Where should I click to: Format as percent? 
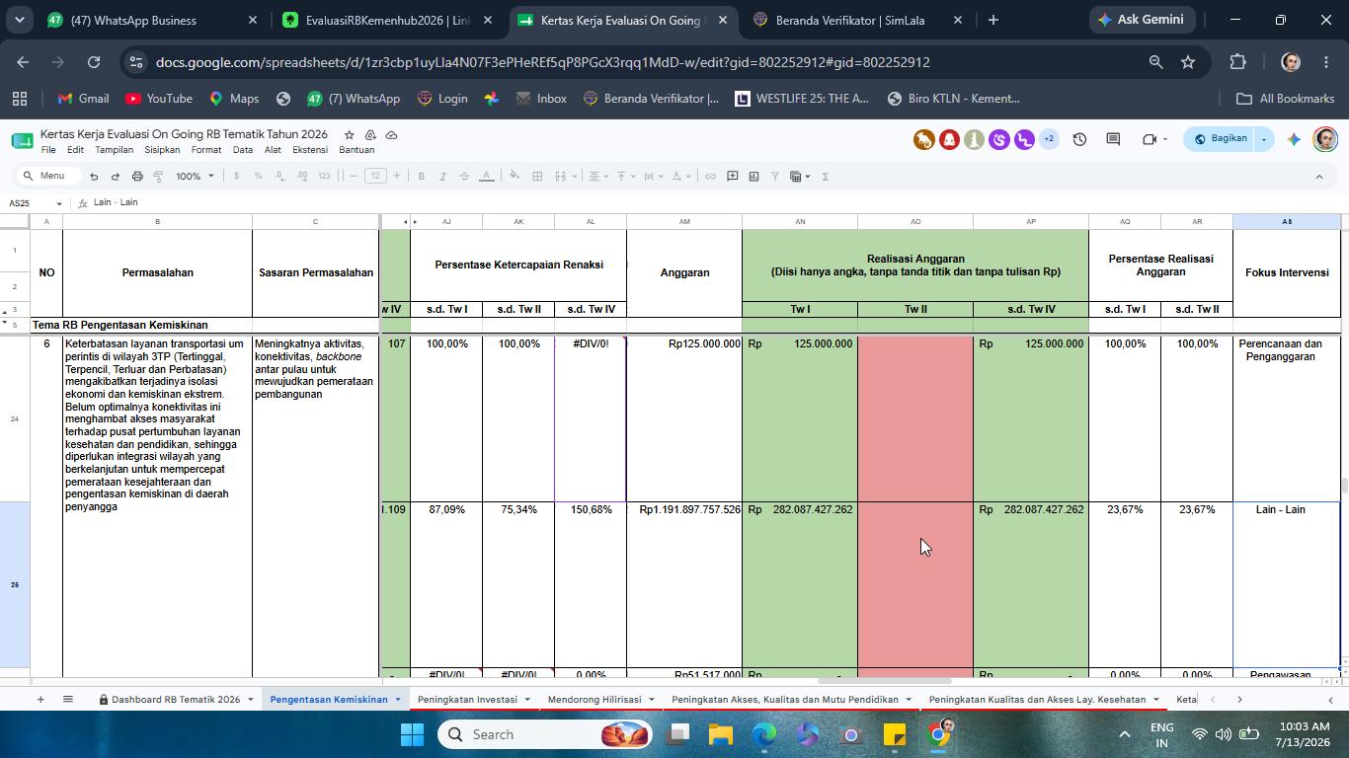(258, 176)
